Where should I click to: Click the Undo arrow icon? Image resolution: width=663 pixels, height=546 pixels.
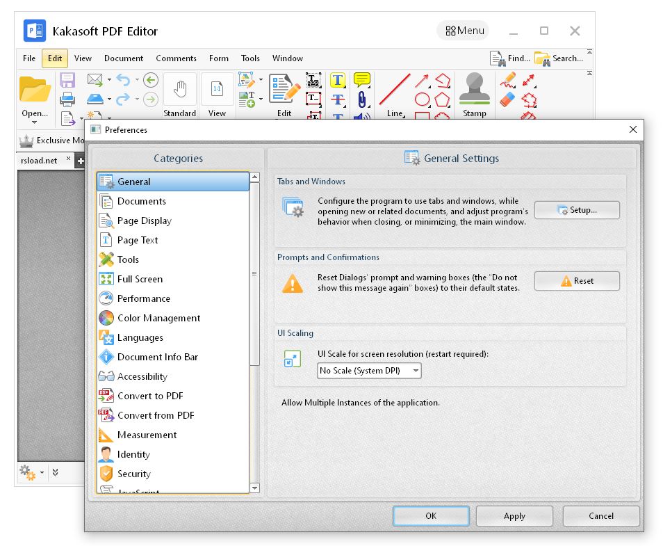pyautogui.click(x=124, y=80)
